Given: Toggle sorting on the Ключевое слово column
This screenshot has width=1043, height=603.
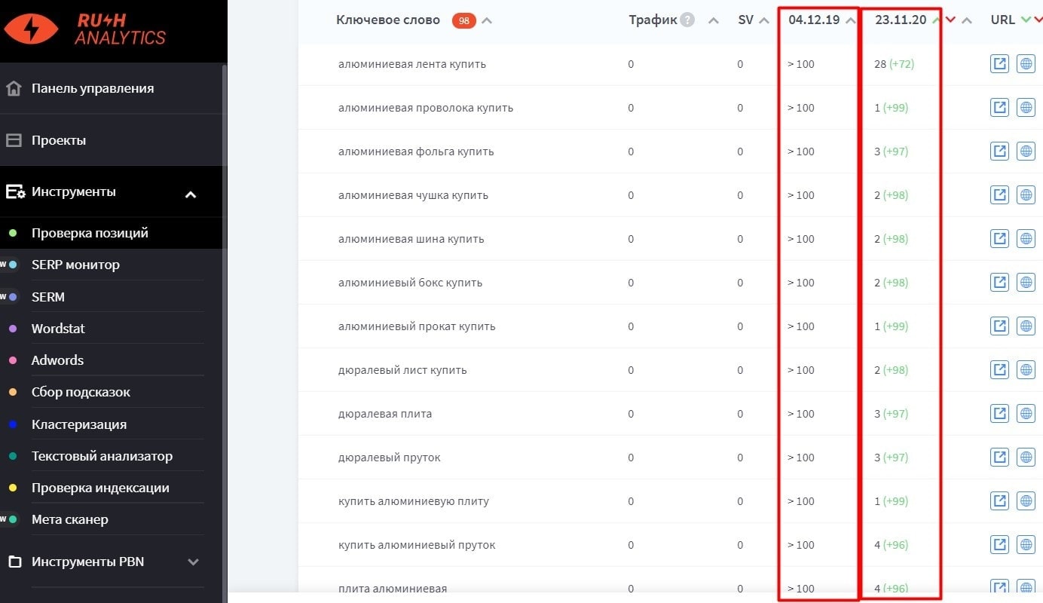Looking at the screenshot, I should coord(486,20).
